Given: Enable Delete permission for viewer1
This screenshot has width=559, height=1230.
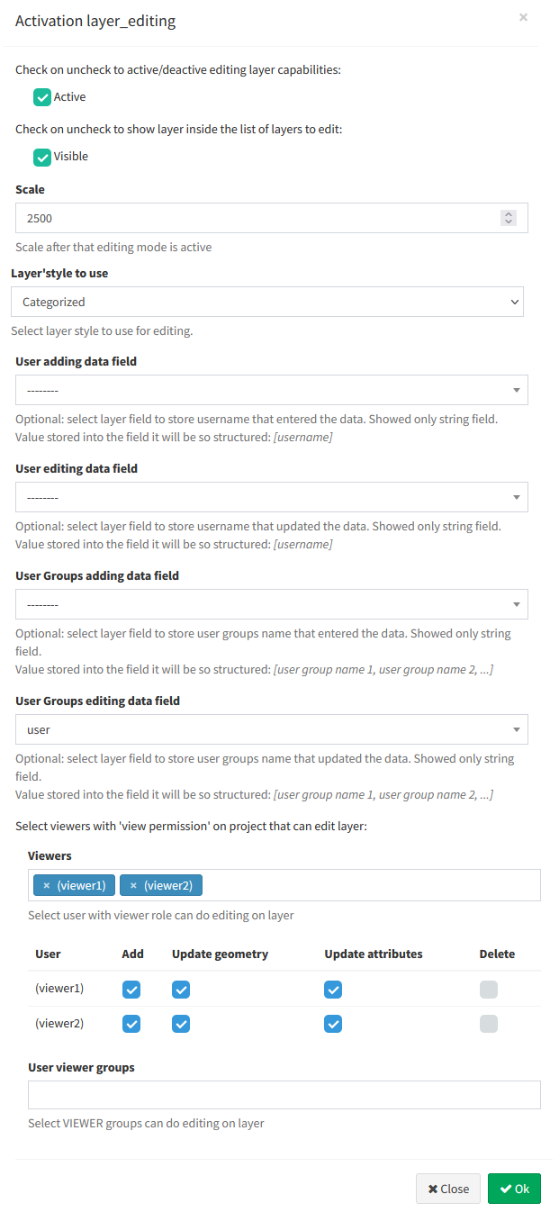Looking at the screenshot, I should tap(489, 990).
